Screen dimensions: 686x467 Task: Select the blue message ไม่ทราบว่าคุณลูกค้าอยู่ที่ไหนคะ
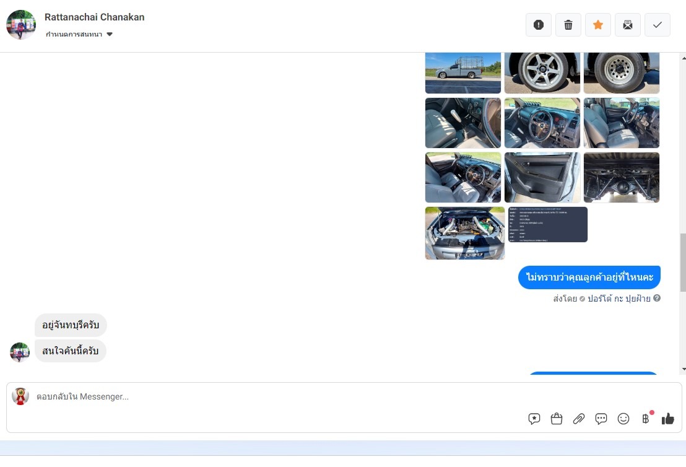(x=589, y=277)
